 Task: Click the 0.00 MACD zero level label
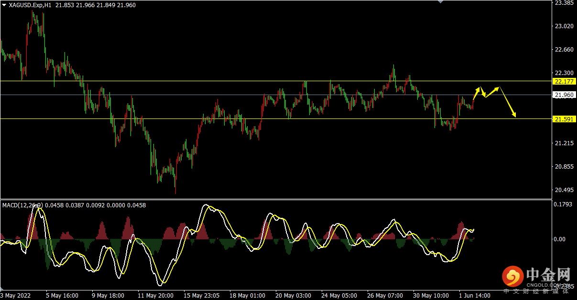pos(559,239)
